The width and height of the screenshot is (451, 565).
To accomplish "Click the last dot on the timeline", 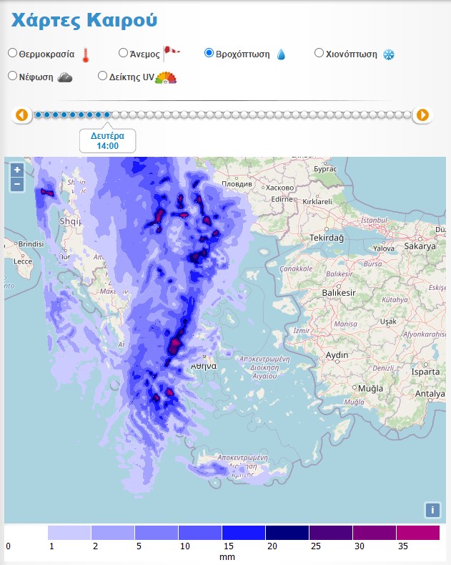I will tap(407, 115).
